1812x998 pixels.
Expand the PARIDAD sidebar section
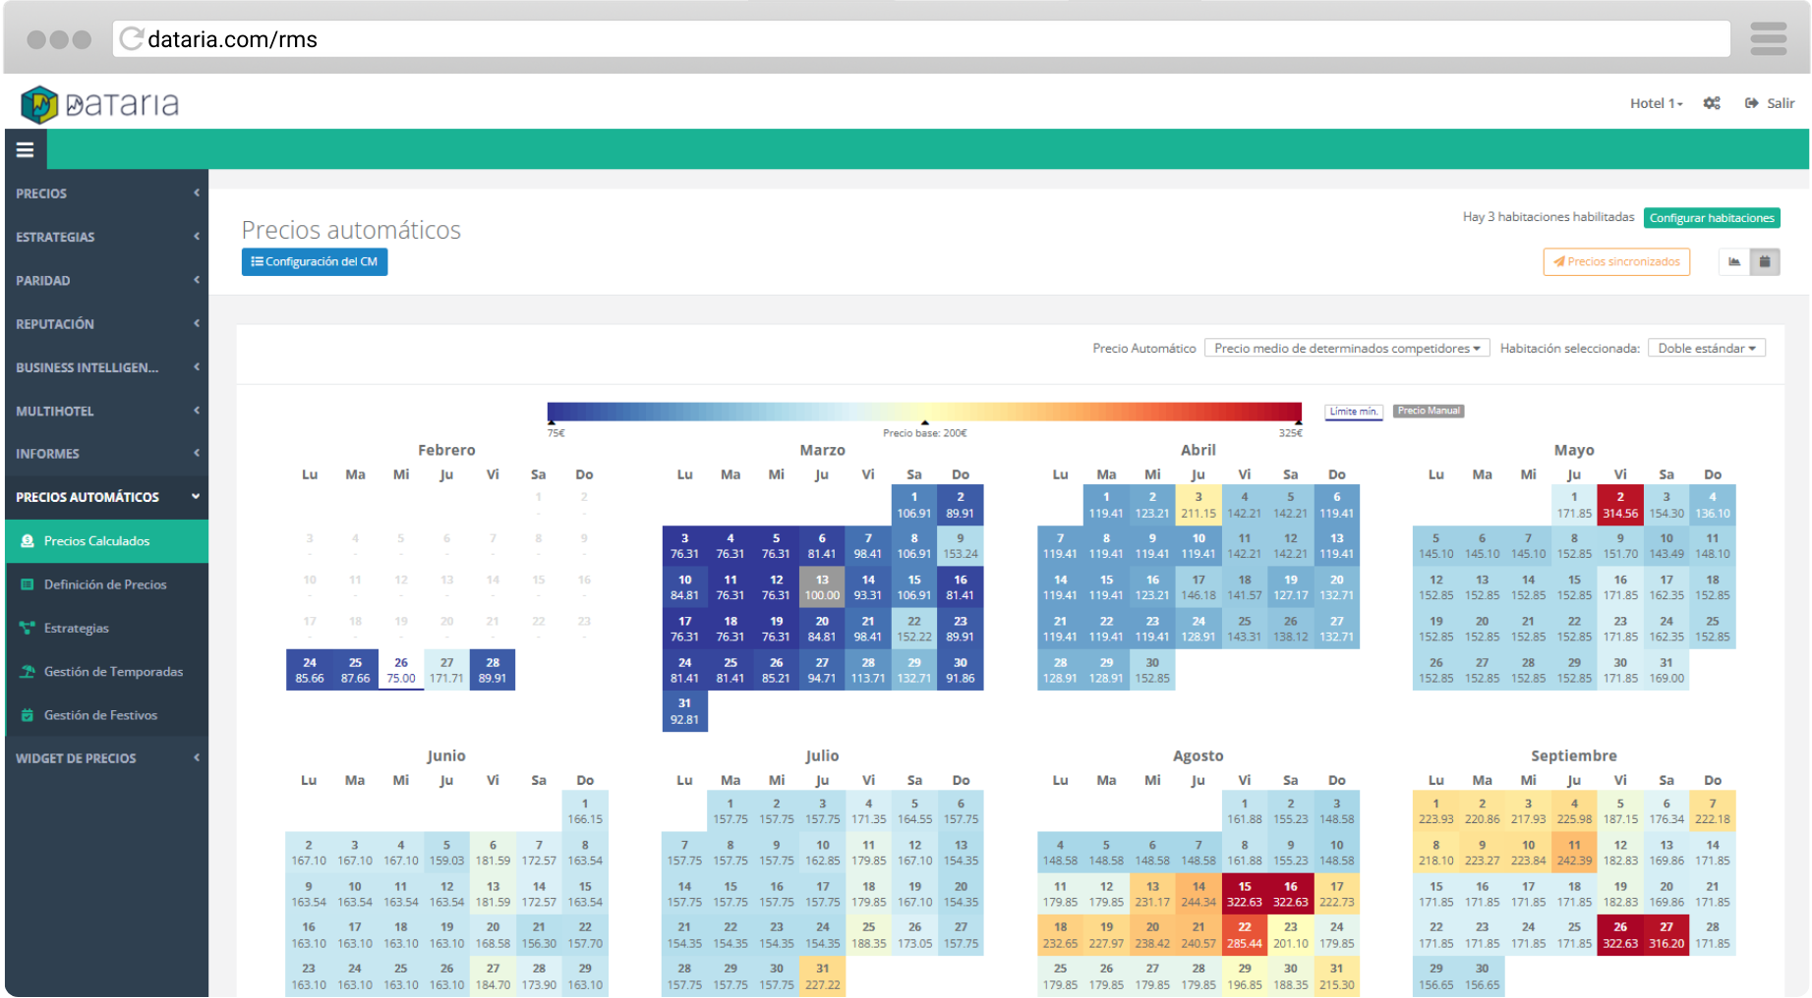(x=106, y=280)
